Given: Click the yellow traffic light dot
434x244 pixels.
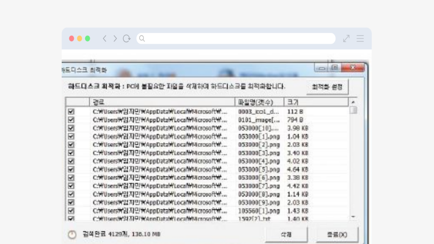Looking at the screenshot, I should (x=79, y=39).
